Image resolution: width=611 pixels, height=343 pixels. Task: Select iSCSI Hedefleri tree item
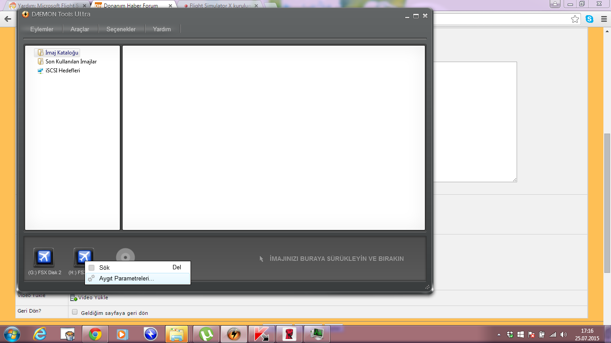(x=63, y=71)
